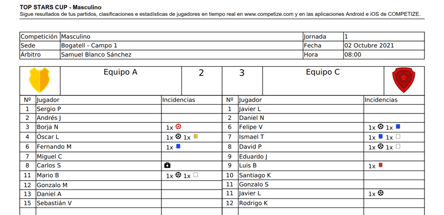Viewport: 444px width, 215px height.
Task: Click the Bogatell - Campo 1 venue cell
Action: point(89,46)
